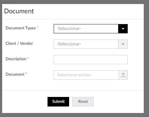Click the Reset button

pos(83,102)
